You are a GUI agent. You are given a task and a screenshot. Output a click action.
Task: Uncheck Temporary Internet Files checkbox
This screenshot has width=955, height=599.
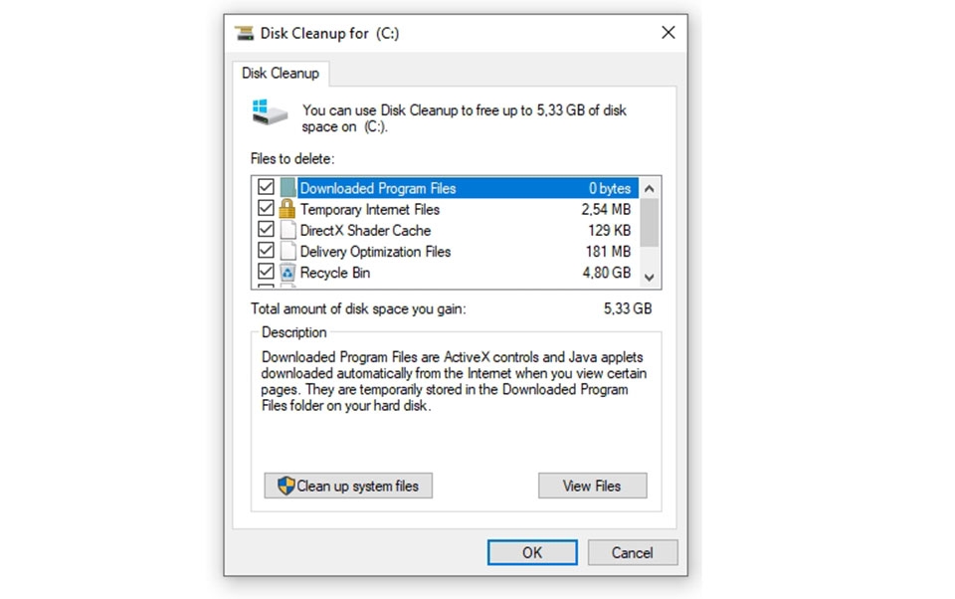tap(266, 208)
